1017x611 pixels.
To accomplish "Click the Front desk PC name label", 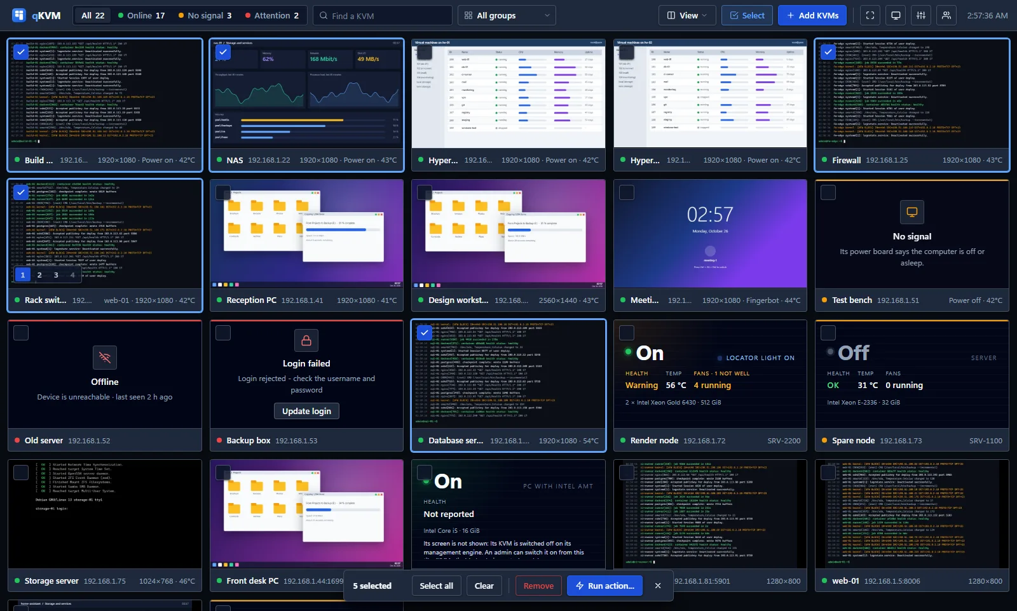I will click(252, 581).
